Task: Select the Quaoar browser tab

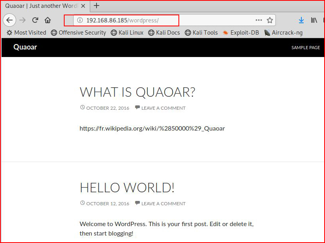Action: [45, 6]
